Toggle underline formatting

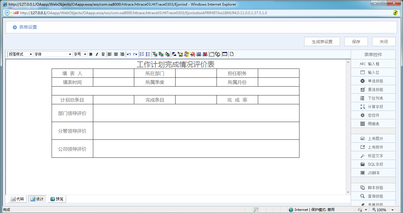tap(103, 54)
